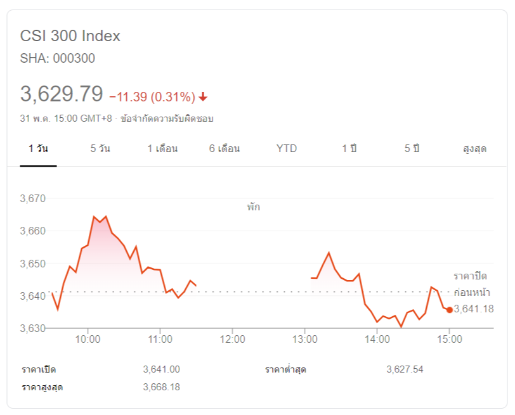Screen dimensions: 515x415
Task: Switch to the 5 วัน tab
Action: [100, 149]
